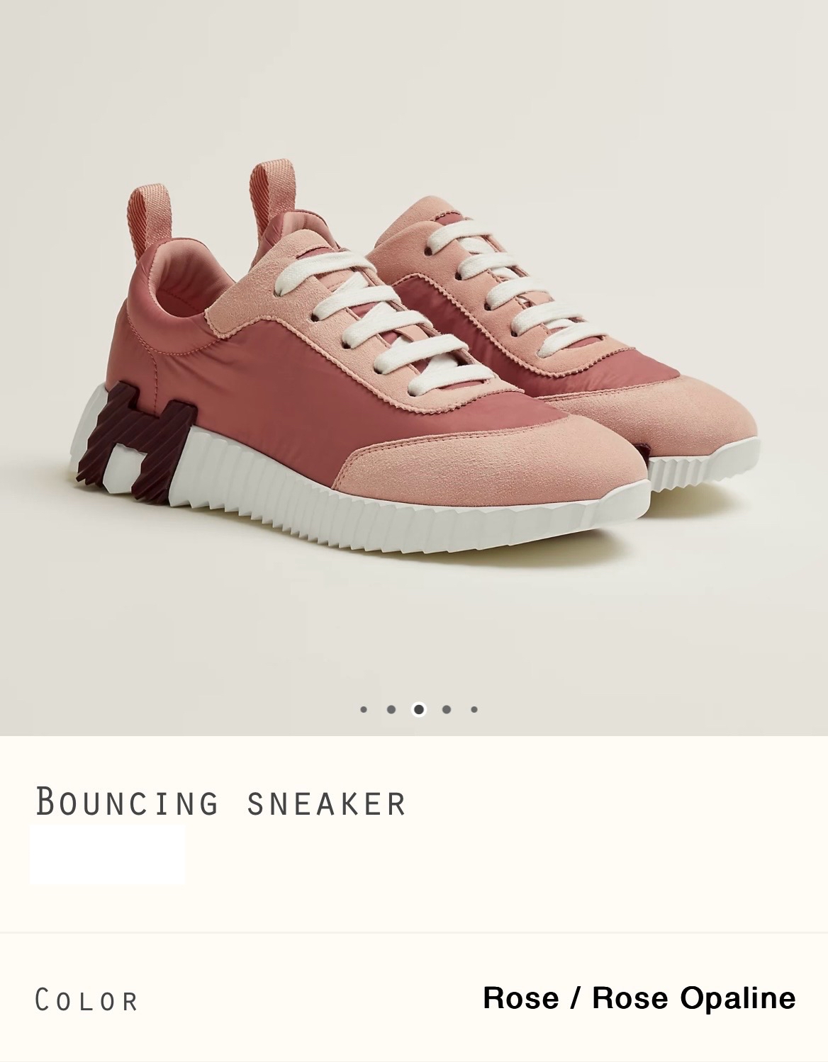Jump to the last carousel image dot
The height and width of the screenshot is (1062, 828).
tap(474, 709)
